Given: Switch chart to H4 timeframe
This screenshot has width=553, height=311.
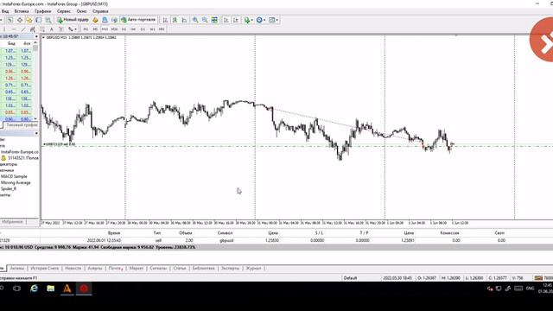Looking at the screenshot, I should tap(133, 29).
